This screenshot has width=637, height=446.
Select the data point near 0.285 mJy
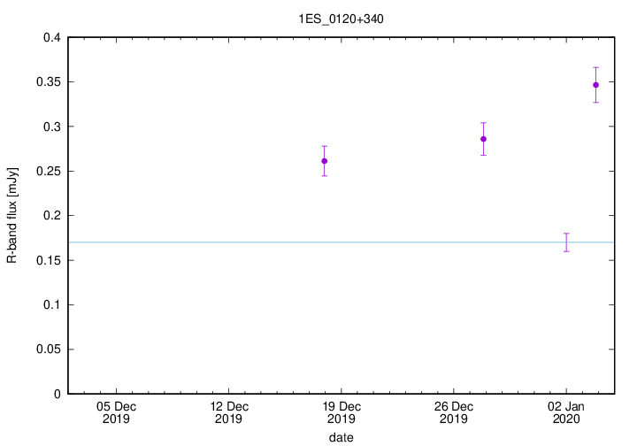483,139
